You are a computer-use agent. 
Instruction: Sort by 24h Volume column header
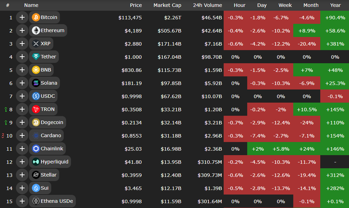point(207,5)
